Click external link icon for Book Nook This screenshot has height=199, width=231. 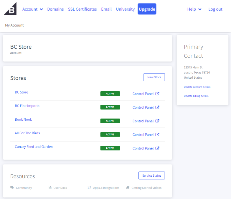tap(157, 121)
